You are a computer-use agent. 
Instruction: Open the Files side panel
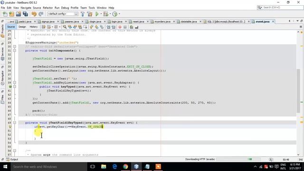click(x=2, y=99)
